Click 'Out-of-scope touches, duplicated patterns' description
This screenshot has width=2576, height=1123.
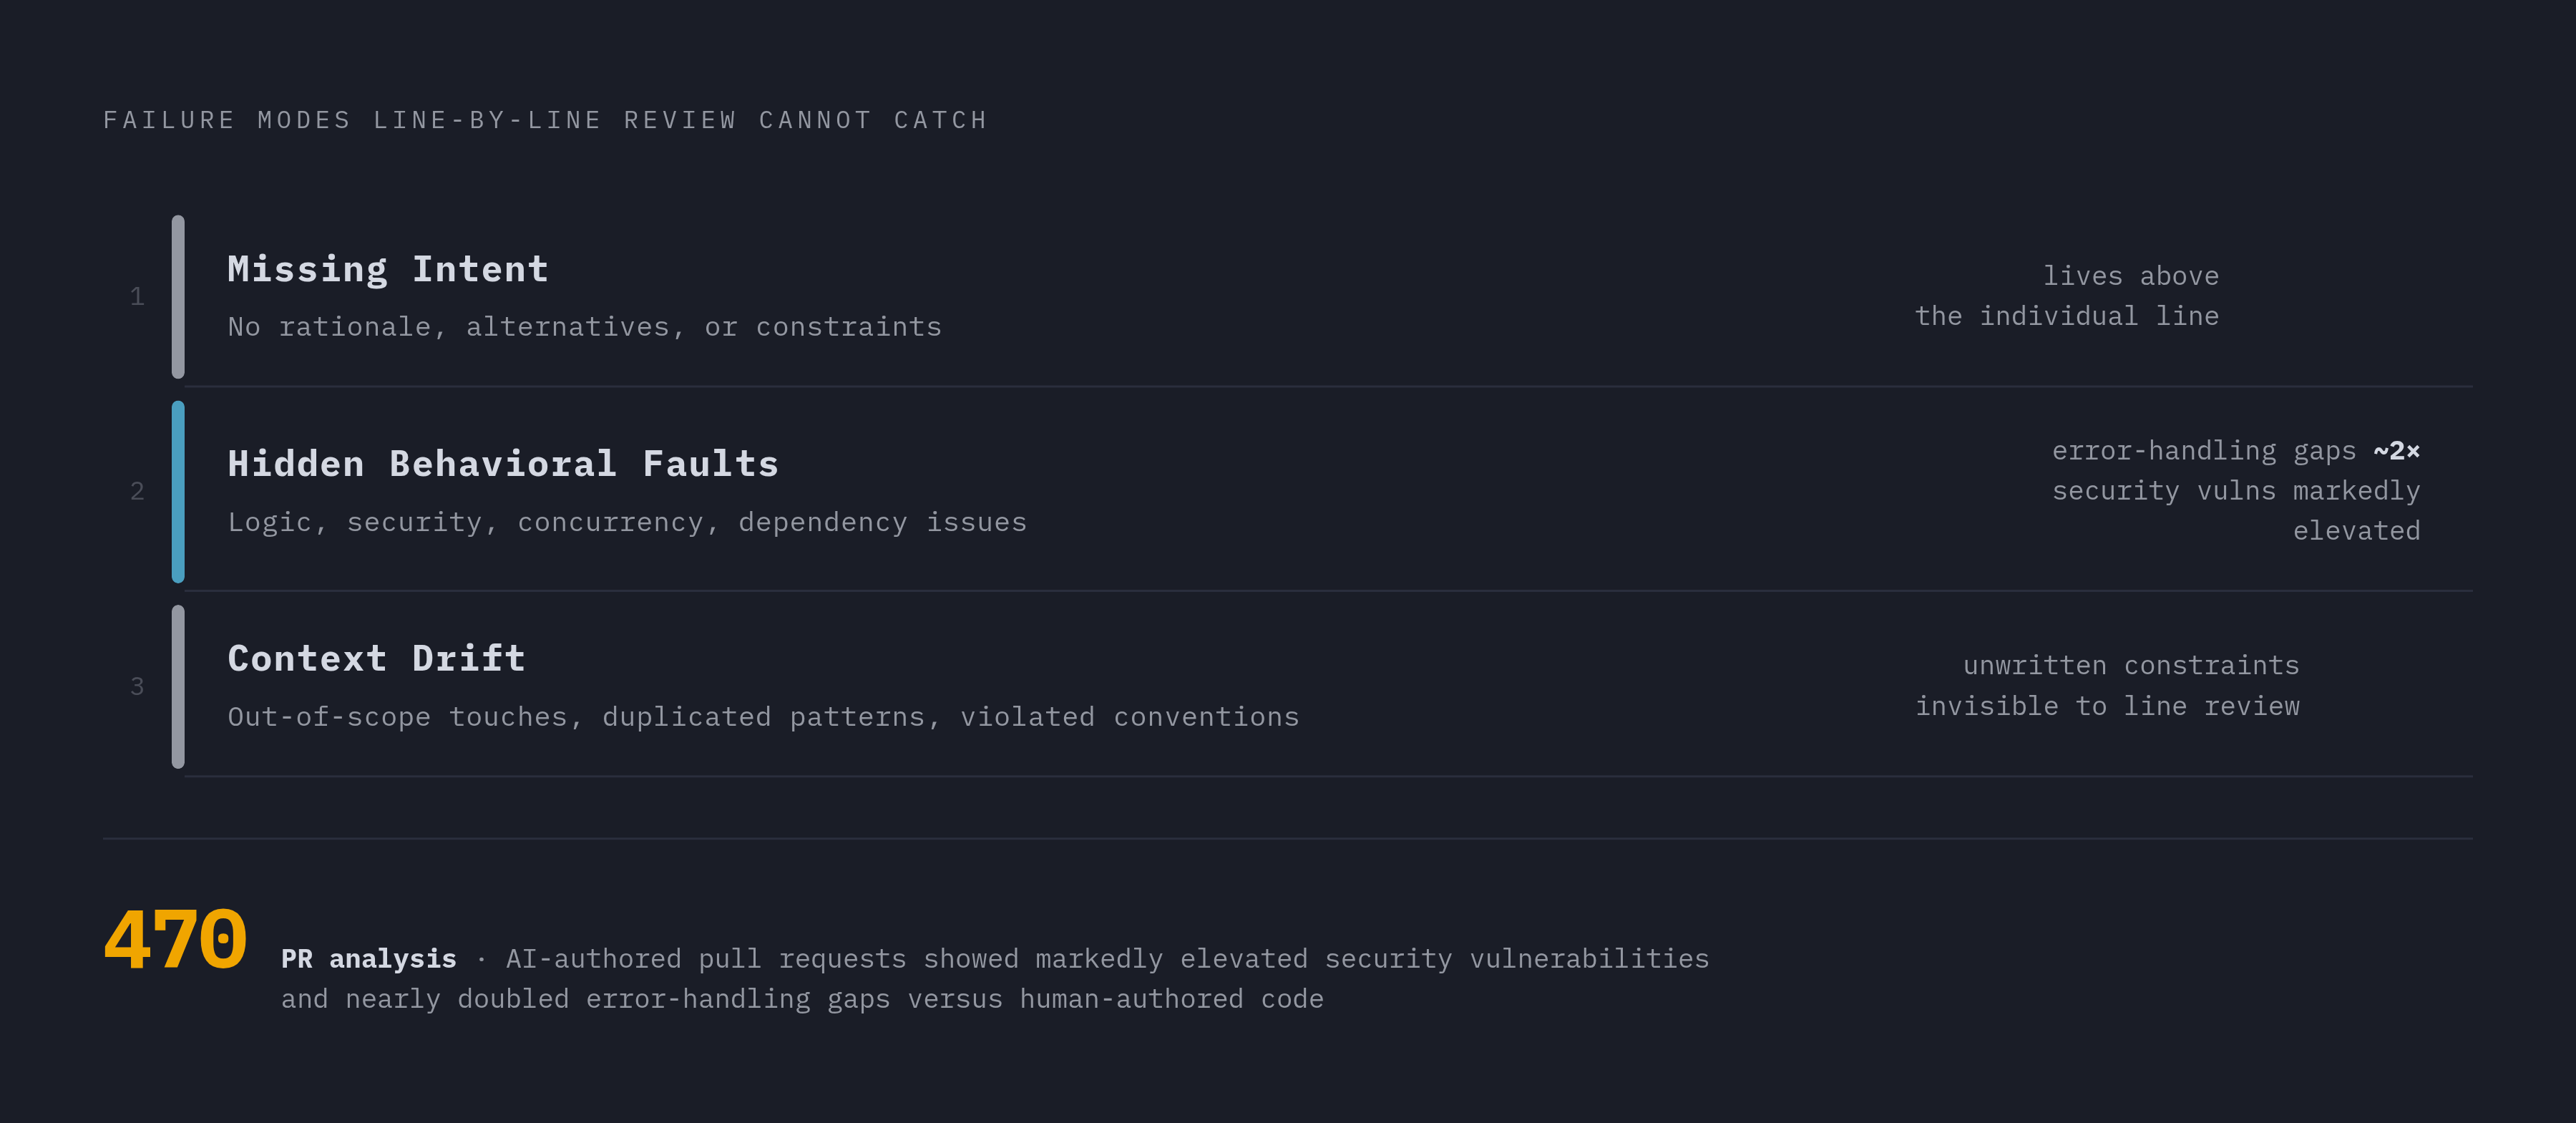pyautogui.click(x=763, y=717)
